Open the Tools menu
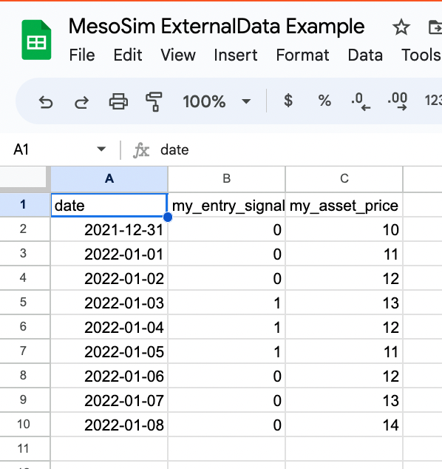The width and height of the screenshot is (442, 469). [421, 55]
